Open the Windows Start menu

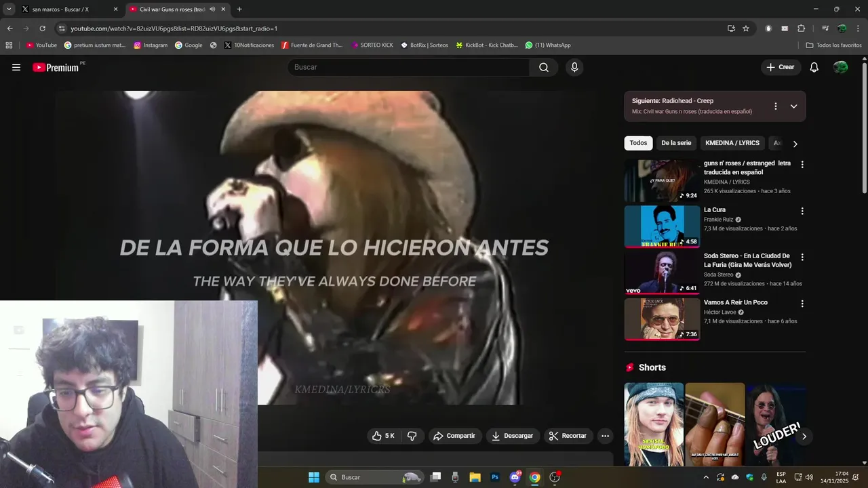point(314,477)
